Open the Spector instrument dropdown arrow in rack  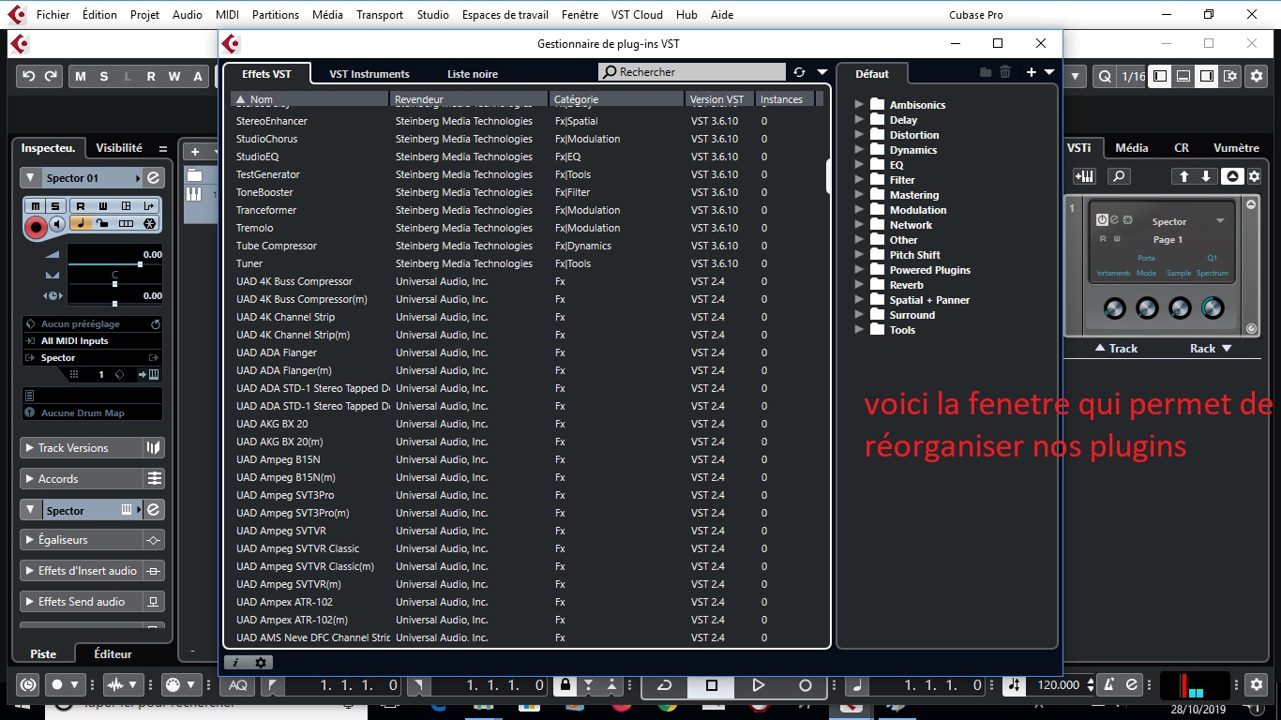[1220, 221]
